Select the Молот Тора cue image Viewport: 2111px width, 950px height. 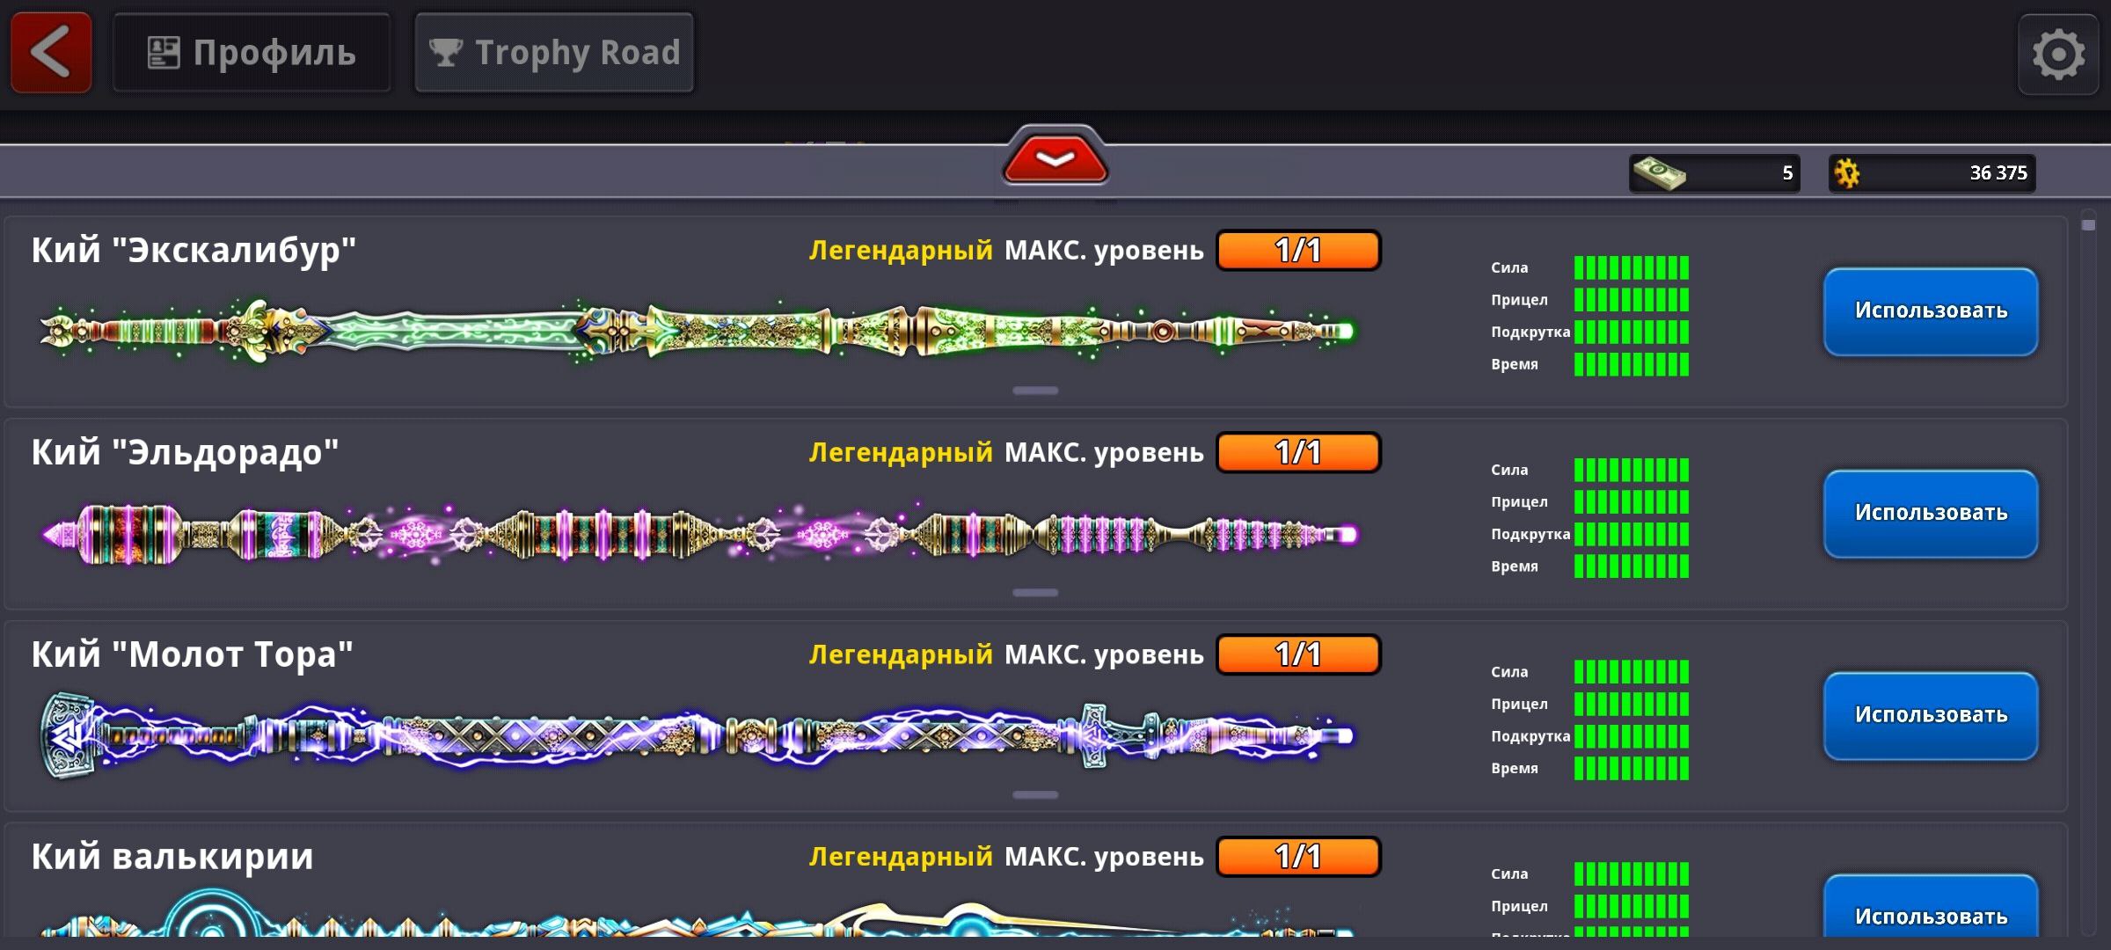(698, 735)
